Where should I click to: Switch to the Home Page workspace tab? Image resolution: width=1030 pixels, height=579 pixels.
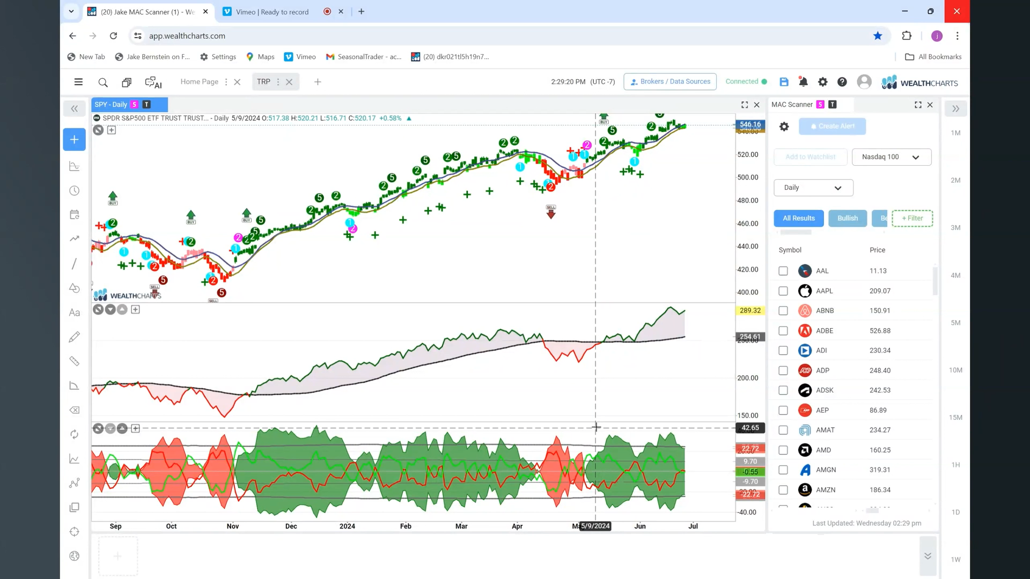pos(200,81)
